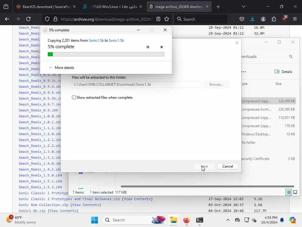The height and width of the screenshot is (227, 302).
Task: Open the clock and date flyout
Action: (269, 220)
